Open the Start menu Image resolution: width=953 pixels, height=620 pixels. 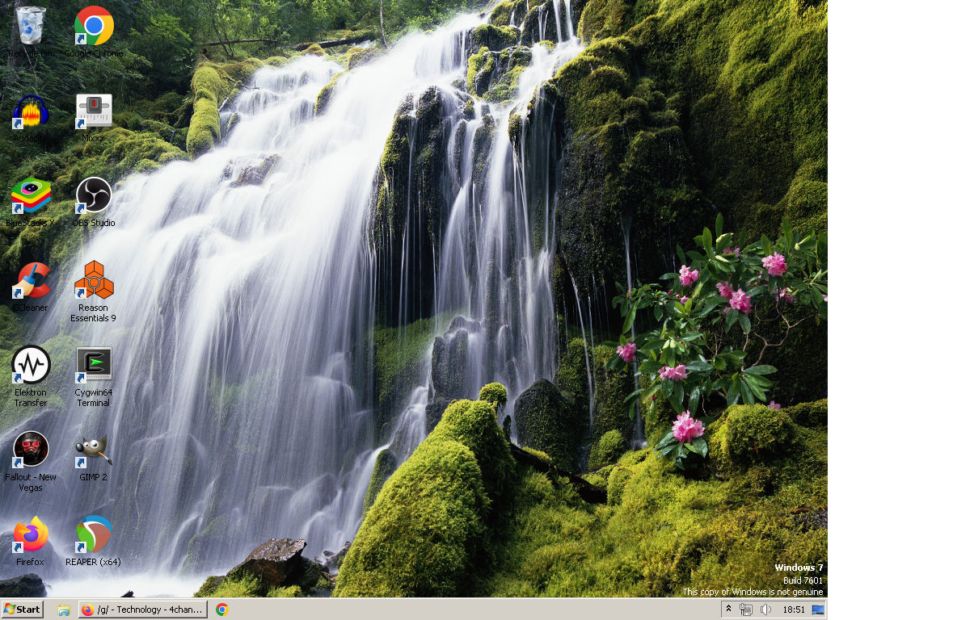(x=23, y=609)
